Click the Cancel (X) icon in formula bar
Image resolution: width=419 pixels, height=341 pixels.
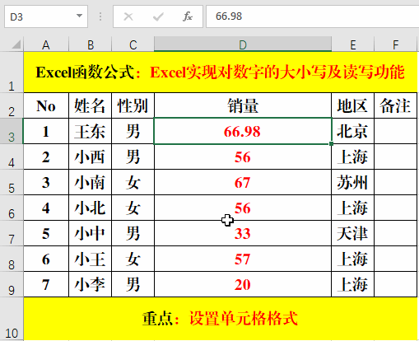[x=128, y=16]
